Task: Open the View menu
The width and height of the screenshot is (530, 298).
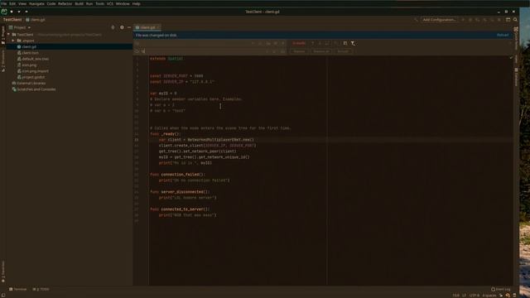Action: coord(22,3)
